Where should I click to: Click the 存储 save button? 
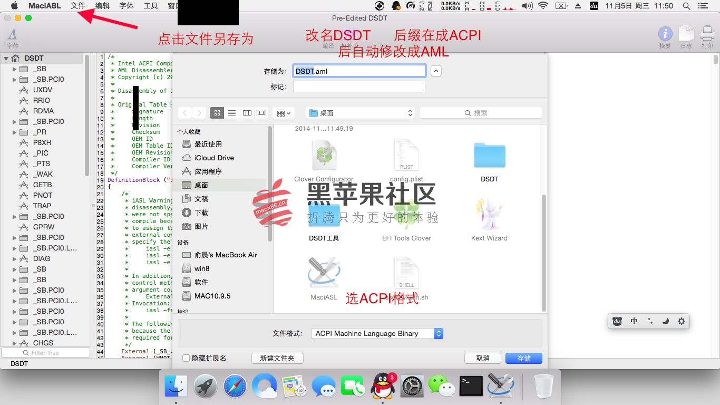pos(524,358)
